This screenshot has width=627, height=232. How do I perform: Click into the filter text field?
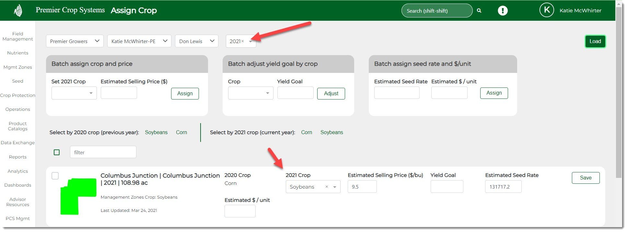[103, 152]
